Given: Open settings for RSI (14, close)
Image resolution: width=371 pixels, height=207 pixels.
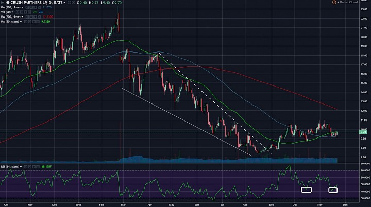Looking at the screenshot, I should (30, 167).
